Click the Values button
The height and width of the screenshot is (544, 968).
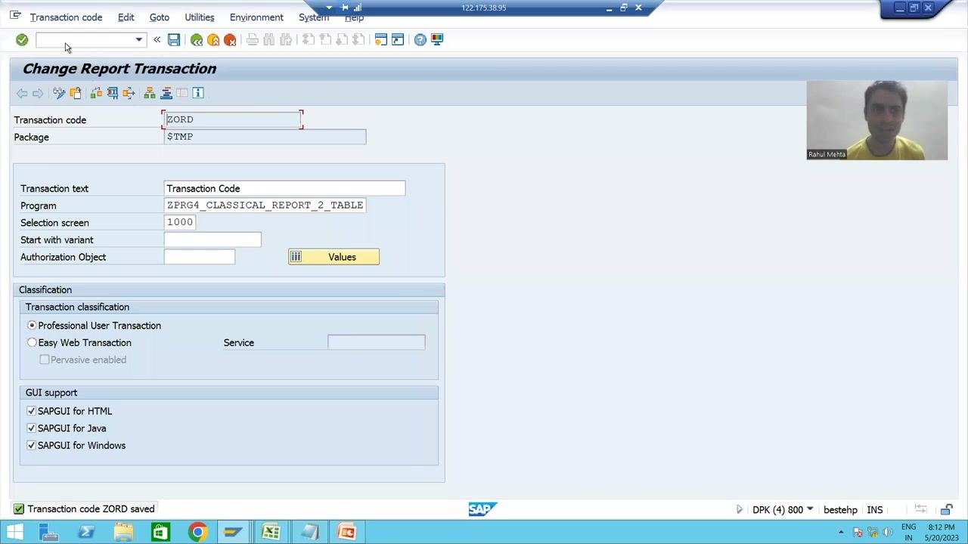click(x=334, y=257)
